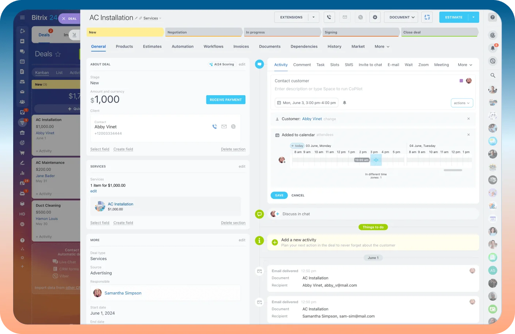Select the Comment activity tab
The image size is (515, 334).
point(302,65)
